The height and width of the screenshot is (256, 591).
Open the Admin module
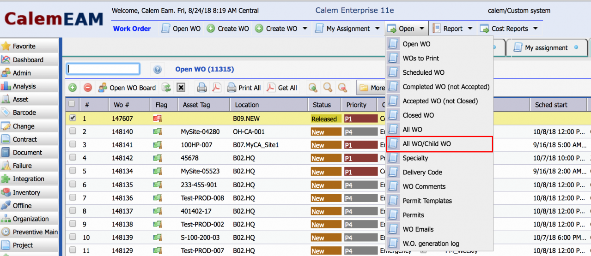(x=30, y=73)
